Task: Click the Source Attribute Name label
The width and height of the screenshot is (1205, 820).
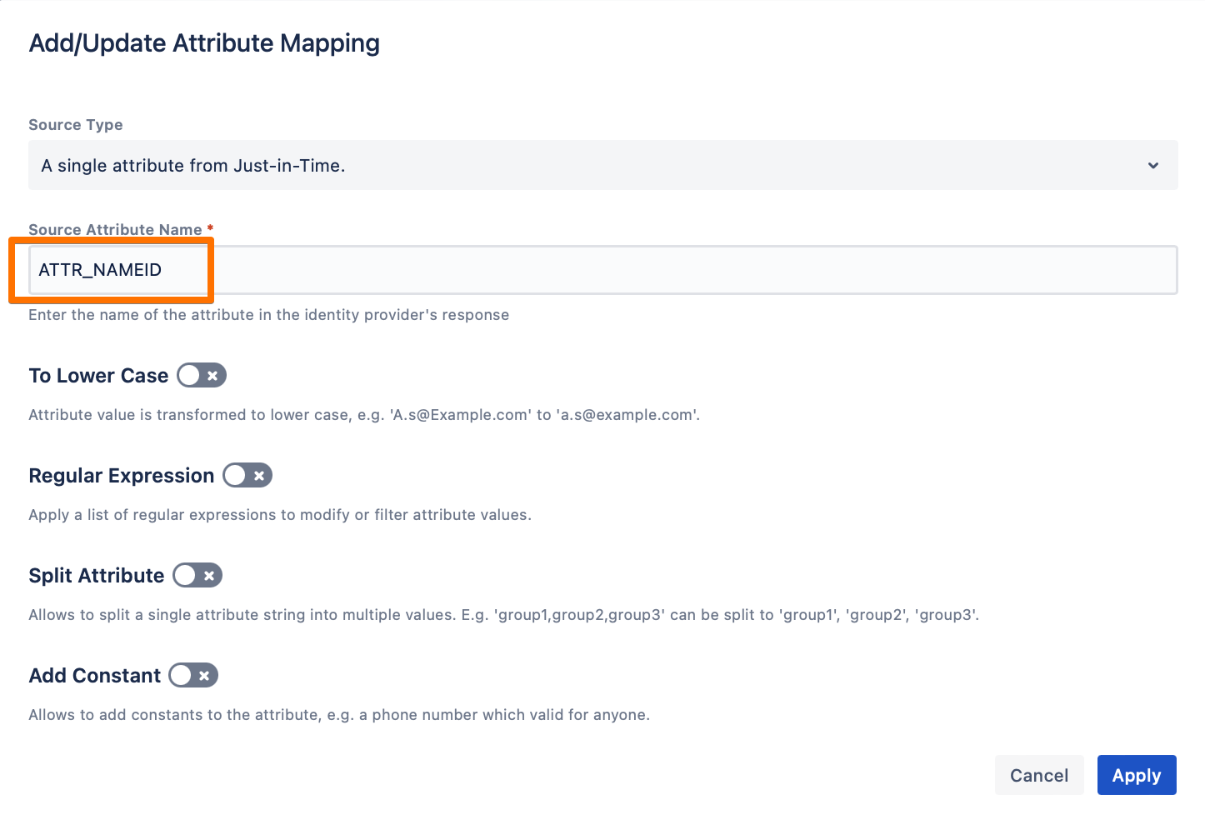Action: (115, 229)
